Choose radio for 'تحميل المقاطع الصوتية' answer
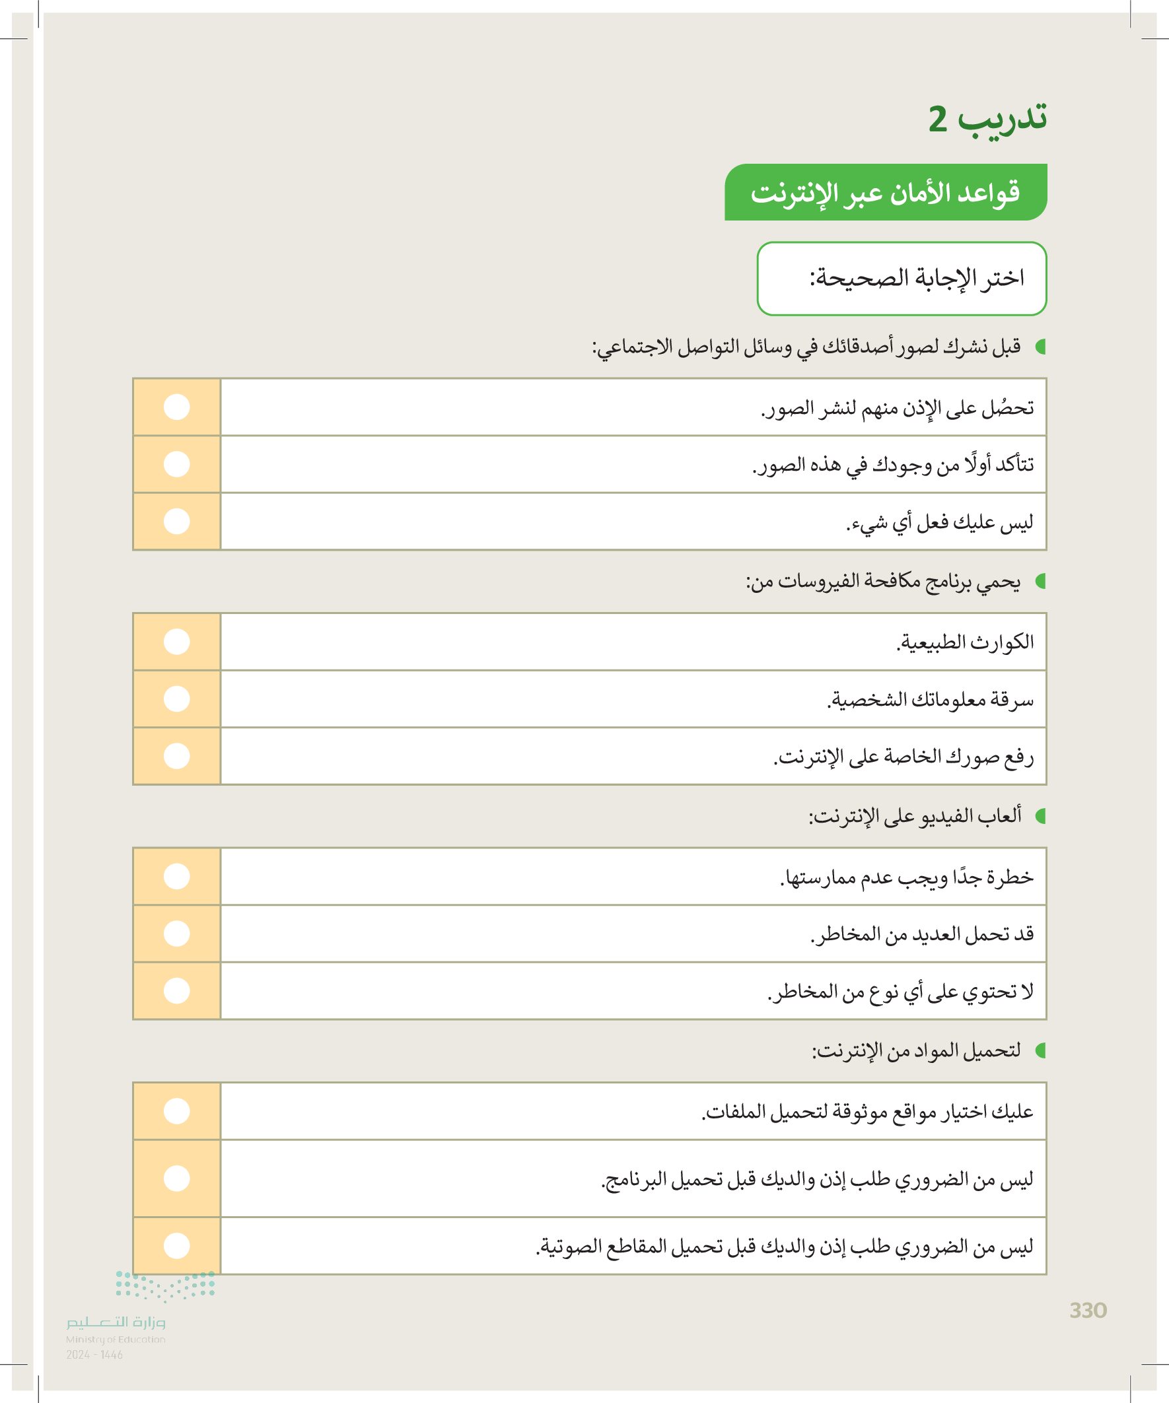 176,1245
